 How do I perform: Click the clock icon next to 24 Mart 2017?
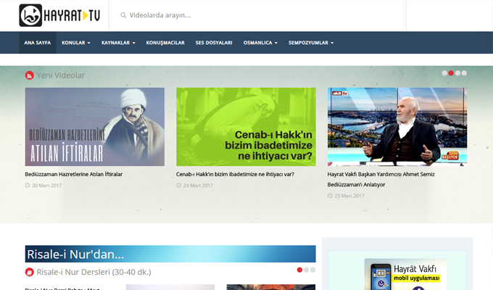(178, 186)
